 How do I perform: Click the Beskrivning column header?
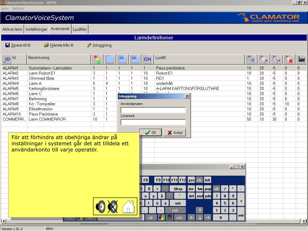59,59
